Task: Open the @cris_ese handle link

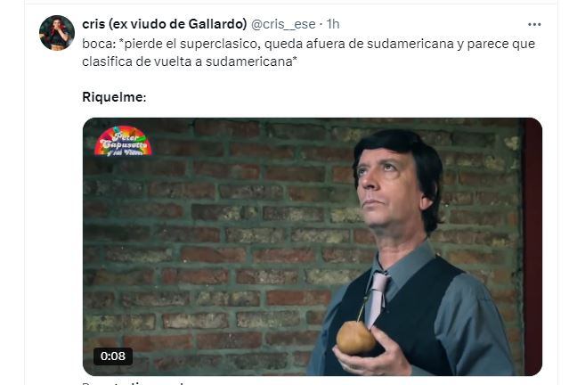Action: coord(283,24)
